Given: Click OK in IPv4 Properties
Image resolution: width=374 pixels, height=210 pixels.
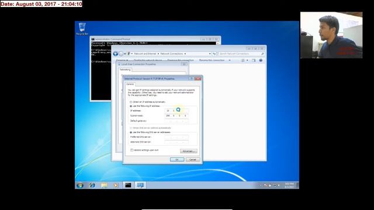Looking at the screenshot, I should click(177, 159).
